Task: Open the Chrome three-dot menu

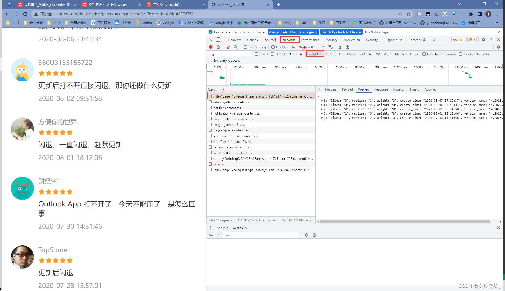Action: click(x=497, y=14)
